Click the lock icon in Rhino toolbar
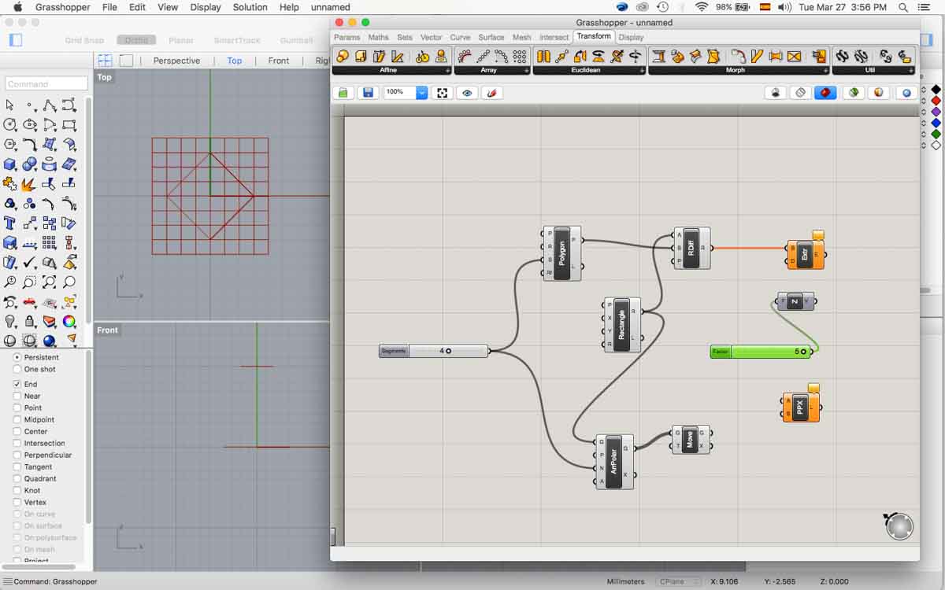This screenshot has height=590, width=945. click(30, 322)
